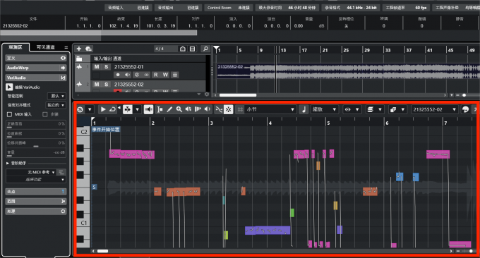The image size is (480, 258).
Task: Toggle the eye visibility button in the editor toolbar
Action: pos(348,109)
